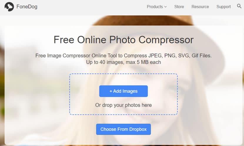244x146 pixels.
Task: Visit the Support page
Action: [223, 7]
